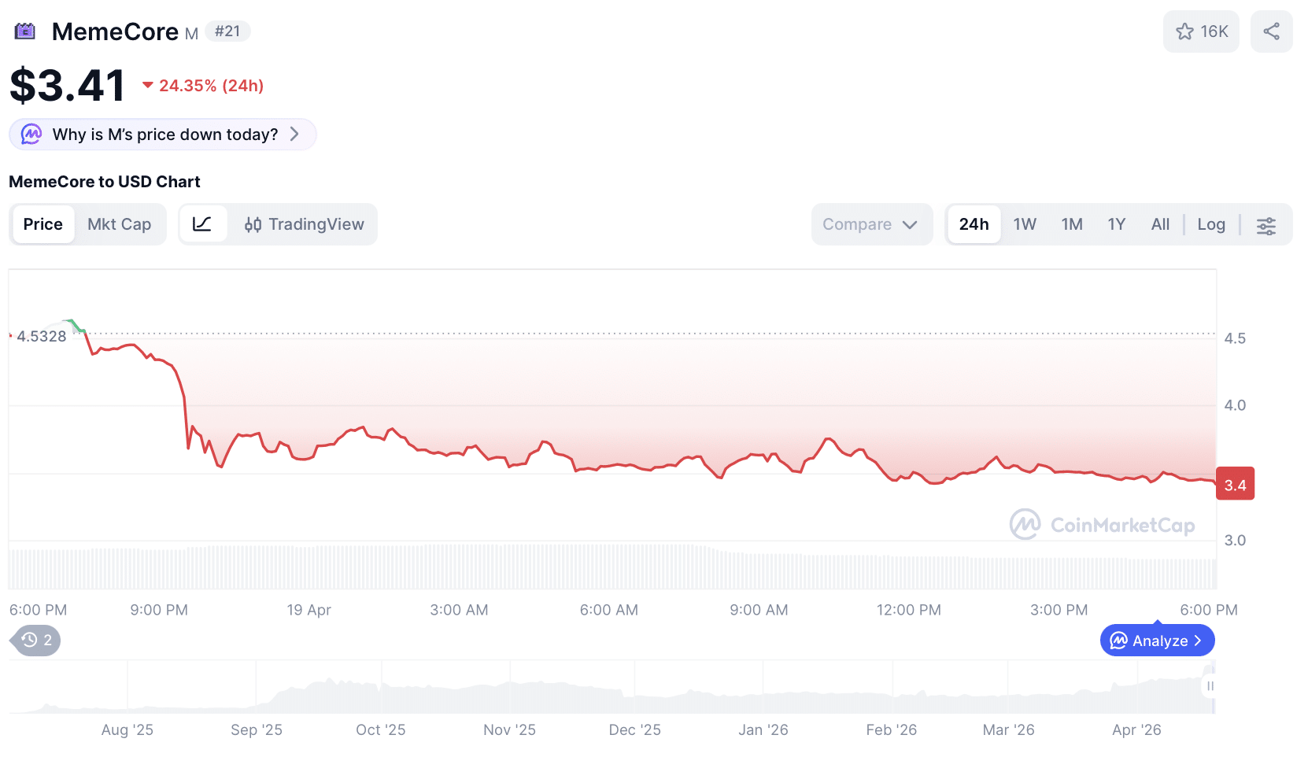Image resolution: width=1308 pixels, height=757 pixels.
Task: Choose the All time range
Action: [1160, 224]
